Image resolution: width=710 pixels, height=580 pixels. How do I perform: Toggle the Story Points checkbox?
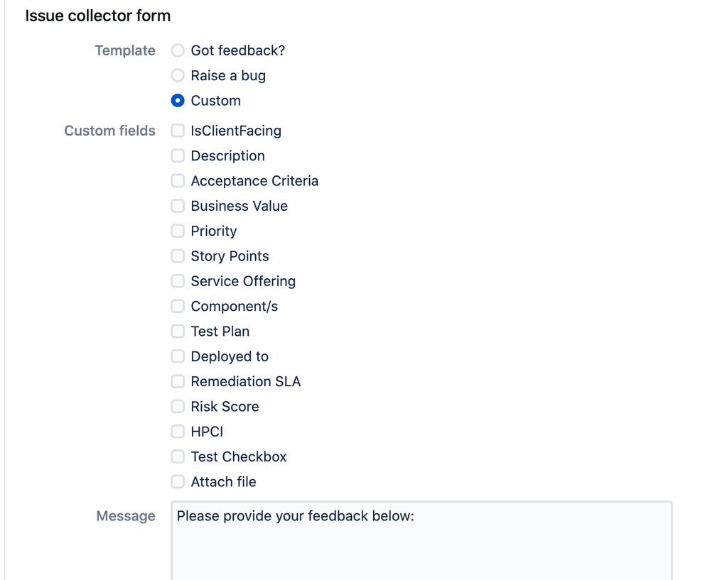pos(178,256)
